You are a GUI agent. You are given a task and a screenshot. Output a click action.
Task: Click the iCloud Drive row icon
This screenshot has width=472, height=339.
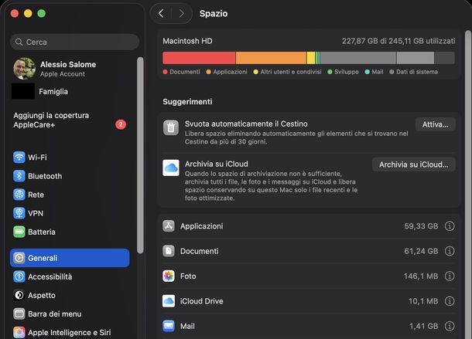(x=169, y=301)
